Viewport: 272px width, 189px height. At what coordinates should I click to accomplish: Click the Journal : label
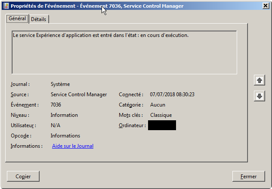20,84
